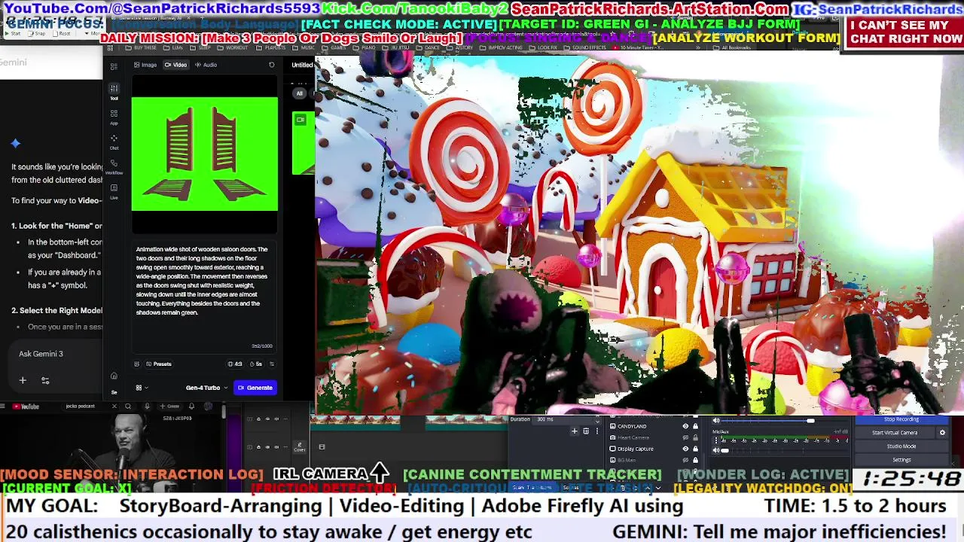Adjust the Mic/Aux volume slider
The width and height of the screenshot is (964, 542).
783,450
